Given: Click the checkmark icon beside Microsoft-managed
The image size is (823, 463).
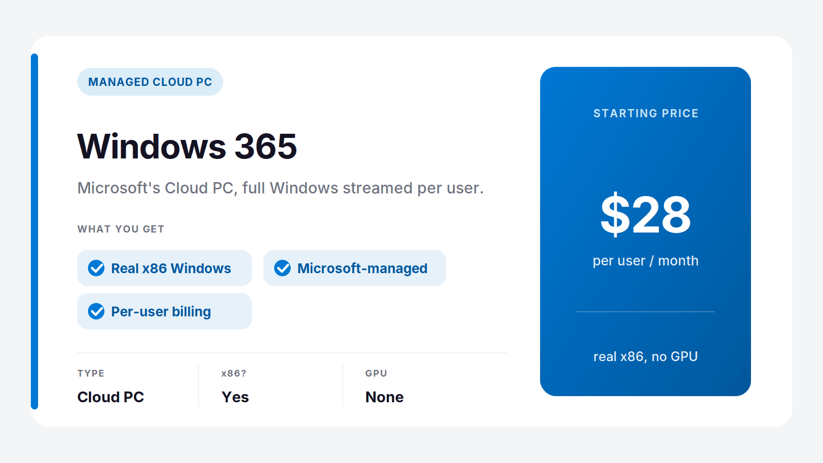Looking at the screenshot, I should pyautogui.click(x=282, y=268).
